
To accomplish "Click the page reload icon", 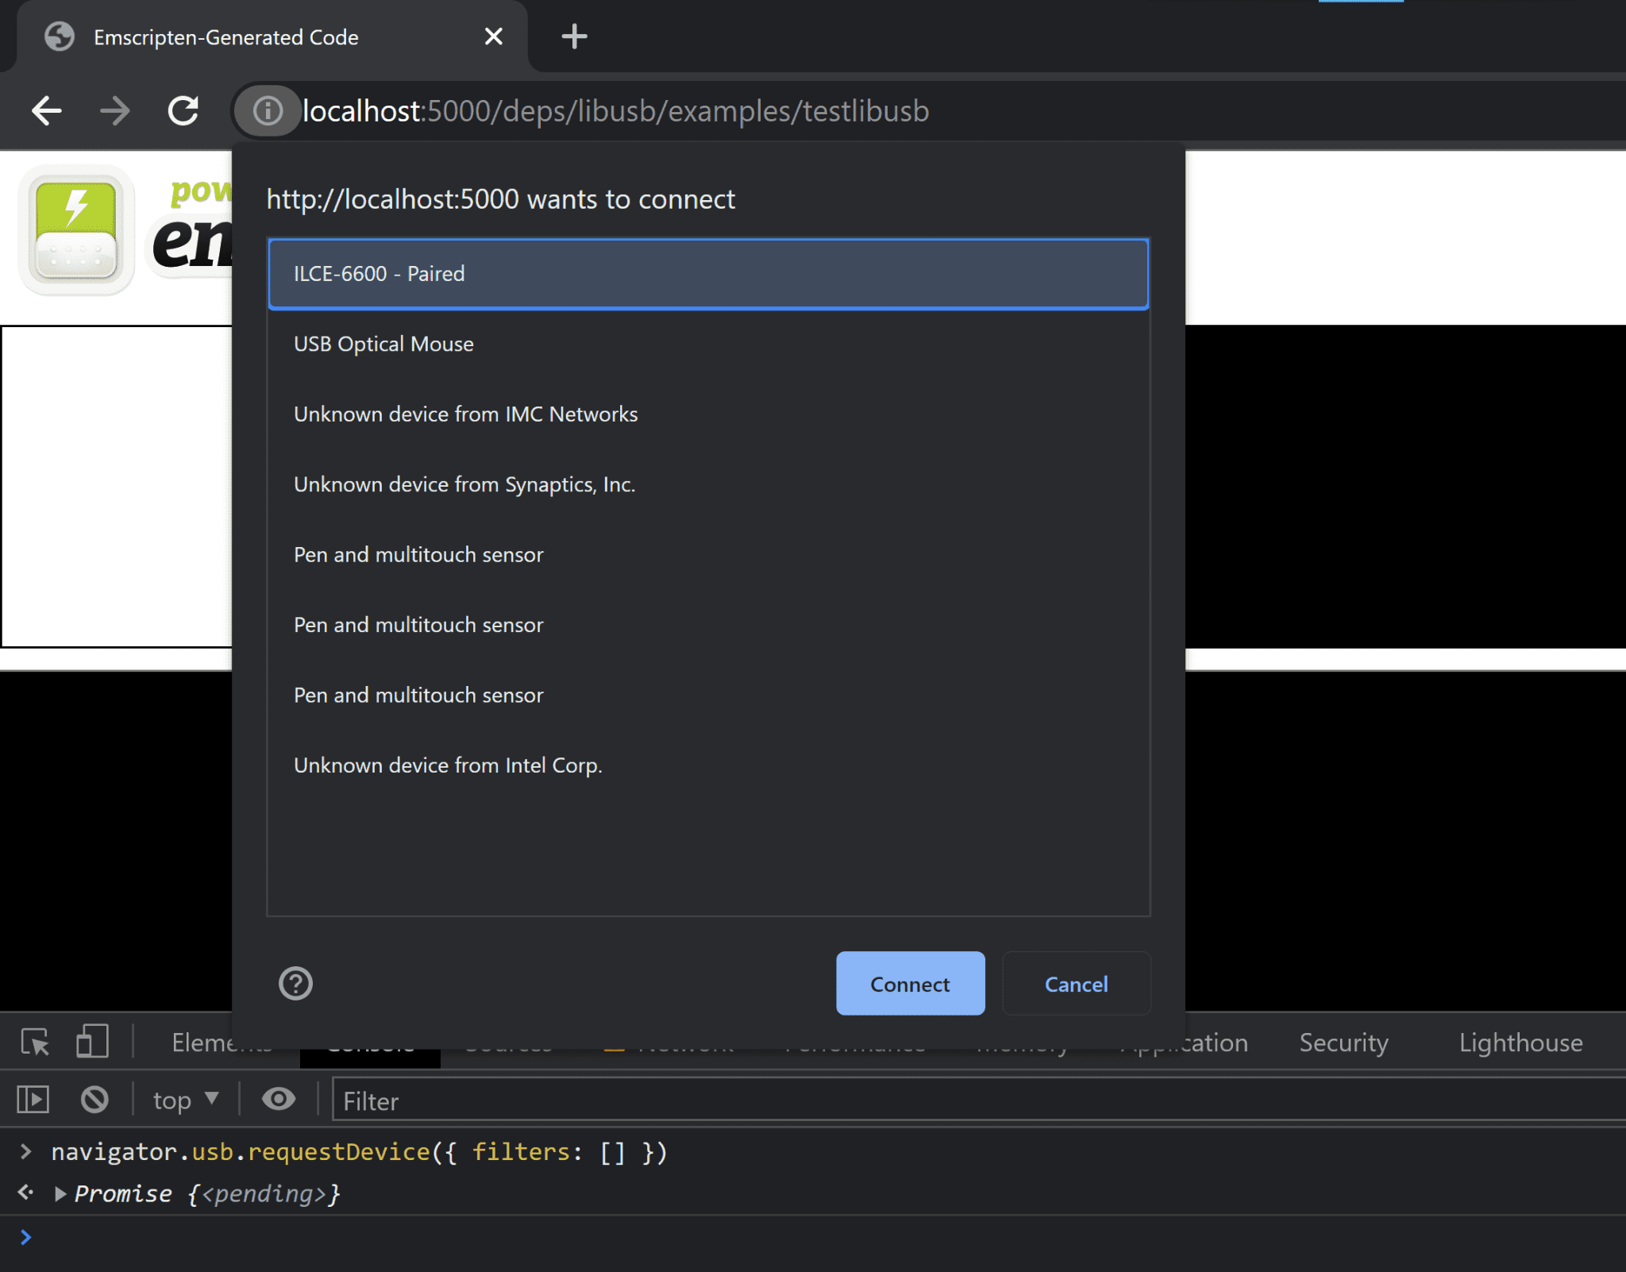I will click(185, 111).
